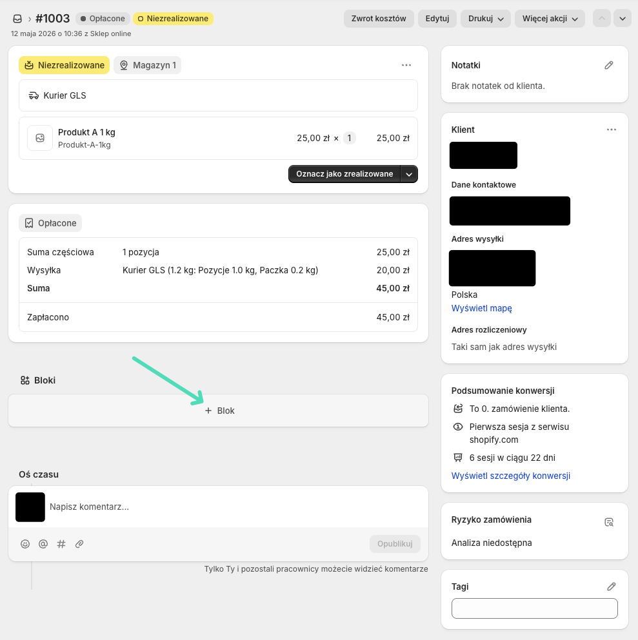This screenshot has width=638, height=640.
Task: Click the order date 12 maja 2026 text
Action: tap(71, 34)
